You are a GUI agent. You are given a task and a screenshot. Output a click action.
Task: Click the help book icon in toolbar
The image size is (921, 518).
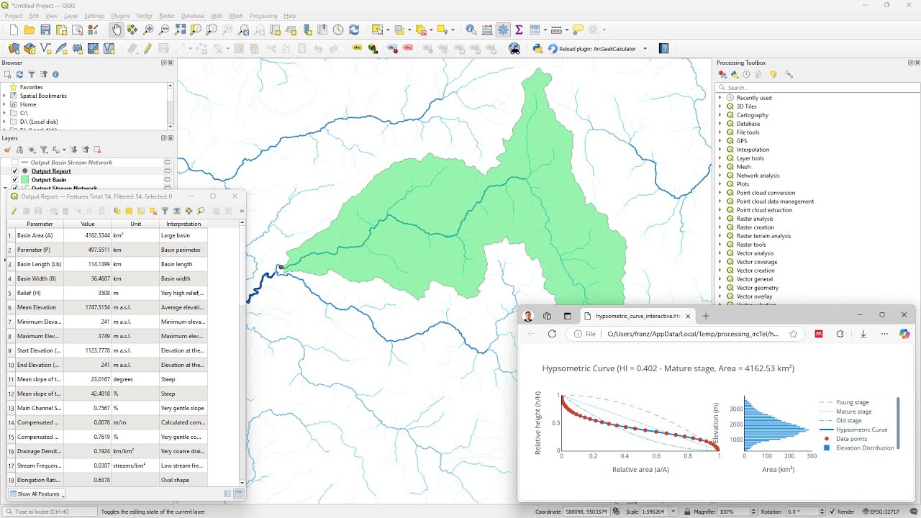(664, 48)
